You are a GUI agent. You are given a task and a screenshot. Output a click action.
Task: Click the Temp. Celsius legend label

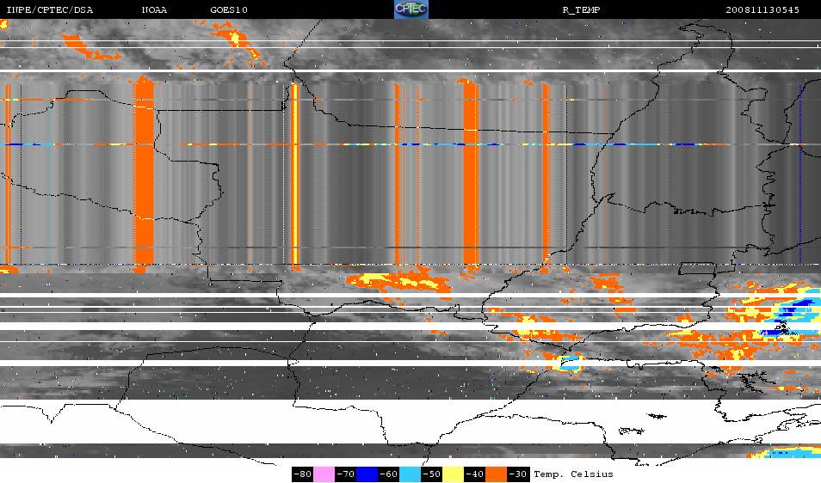(573, 474)
